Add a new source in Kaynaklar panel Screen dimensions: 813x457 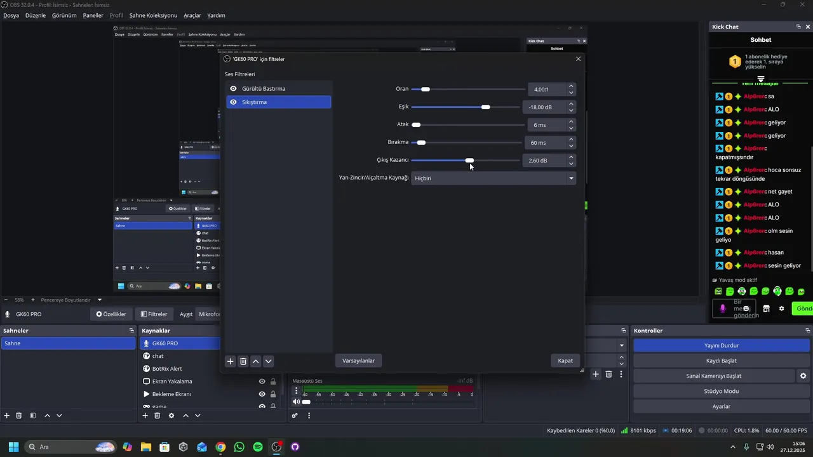pos(145,416)
